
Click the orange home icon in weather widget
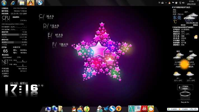tap(196, 37)
